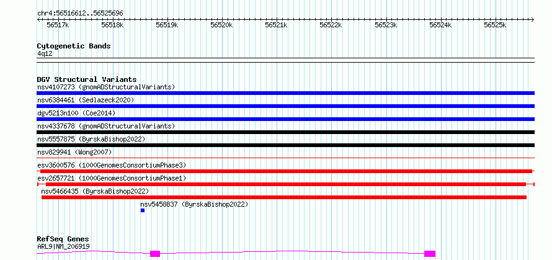The width and height of the screenshot is (552, 260).
Task: Open the nsv5466435 (ByrskaBishop2022) label
Action: pos(95,191)
